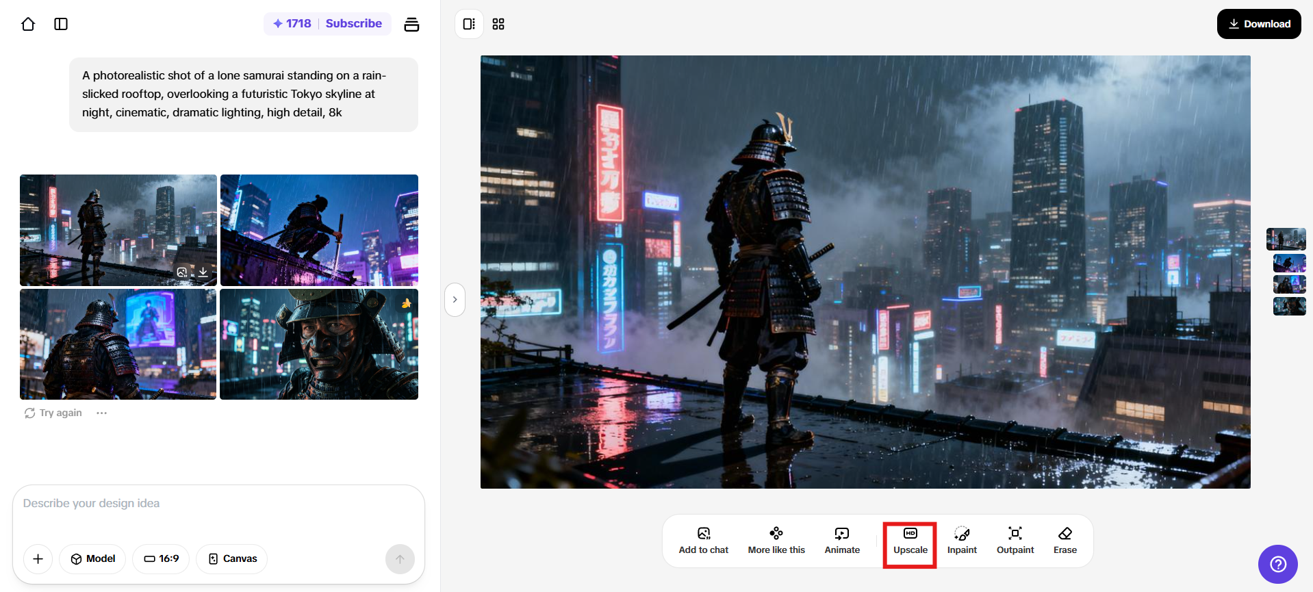Click the plus attachment button
Image resolution: width=1313 pixels, height=592 pixels.
(38, 559)
